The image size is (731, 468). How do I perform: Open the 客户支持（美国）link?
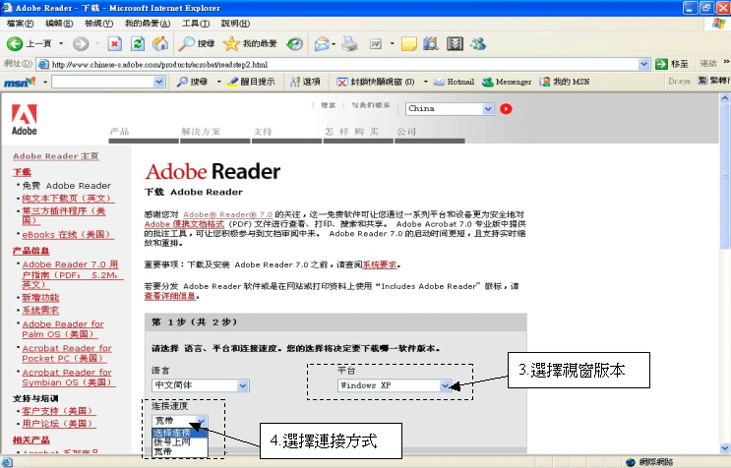pos(59,411)
